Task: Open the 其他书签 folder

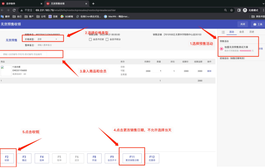Action: pos(258,16)
